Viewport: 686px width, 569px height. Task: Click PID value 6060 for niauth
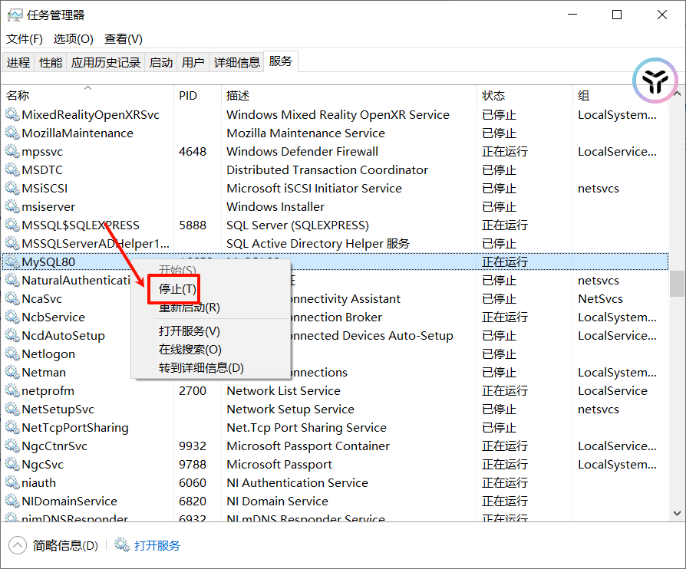(193, 482)
